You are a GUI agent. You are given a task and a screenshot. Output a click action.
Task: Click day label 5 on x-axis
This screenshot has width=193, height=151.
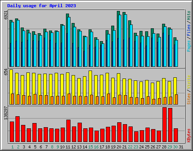click(35, 147)
